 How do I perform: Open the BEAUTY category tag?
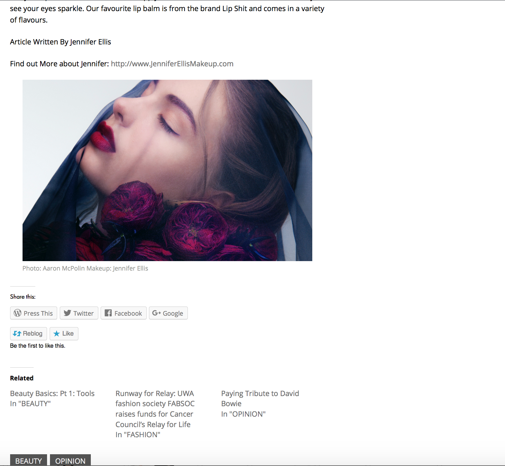(28, 460)
